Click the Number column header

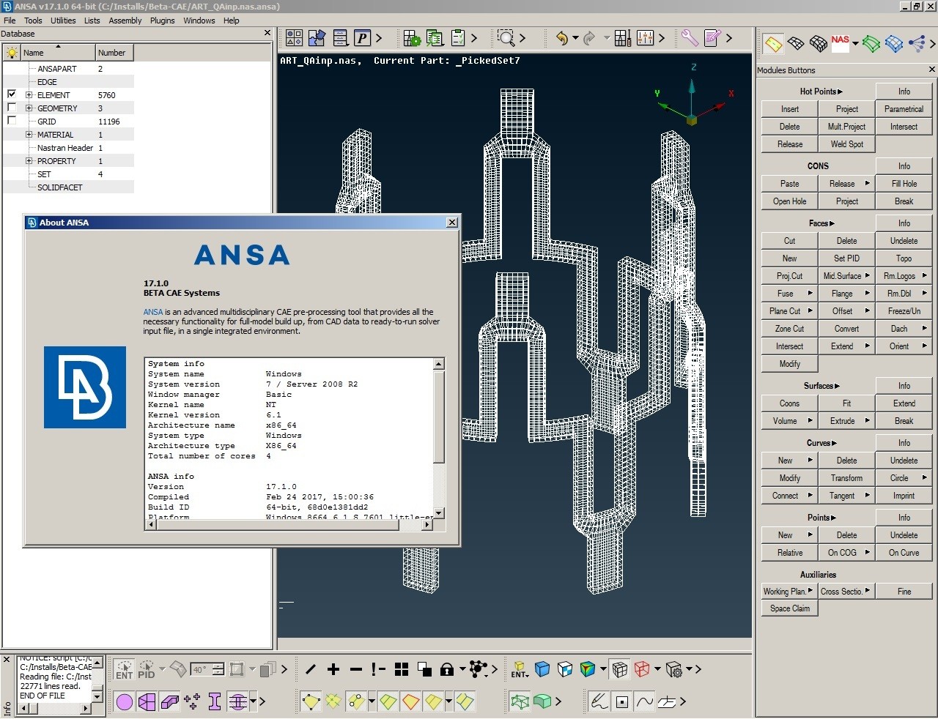click(114, 53)
